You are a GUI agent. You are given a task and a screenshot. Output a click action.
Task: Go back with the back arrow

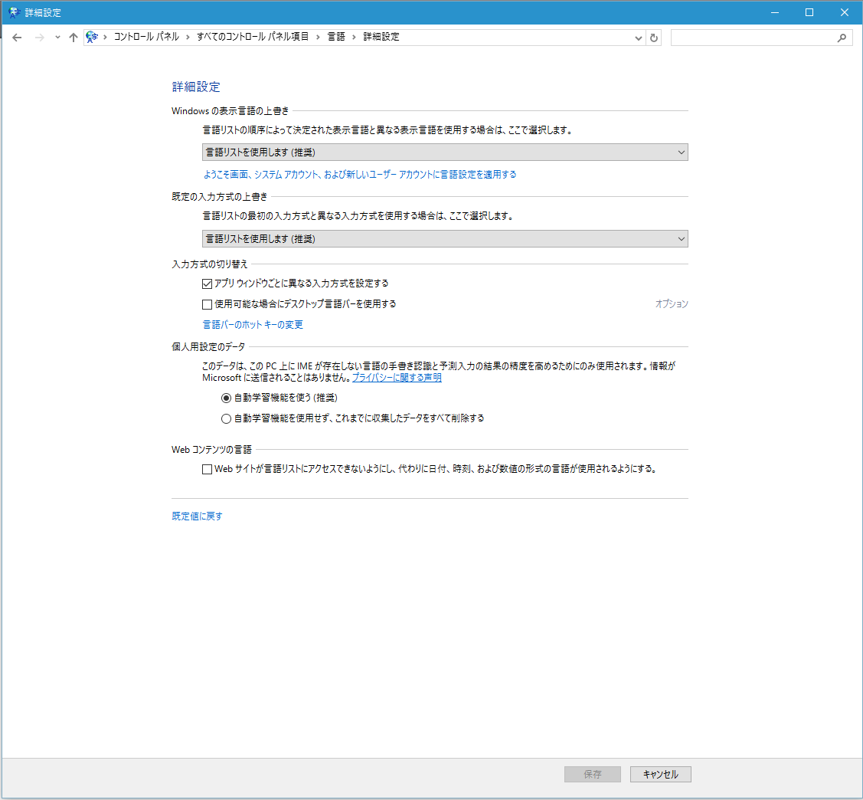point(17,38)
